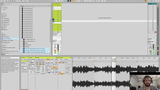Toggle the Fade switch in Sample box
This screenshot has height=90, width=160.
point(40,64)
